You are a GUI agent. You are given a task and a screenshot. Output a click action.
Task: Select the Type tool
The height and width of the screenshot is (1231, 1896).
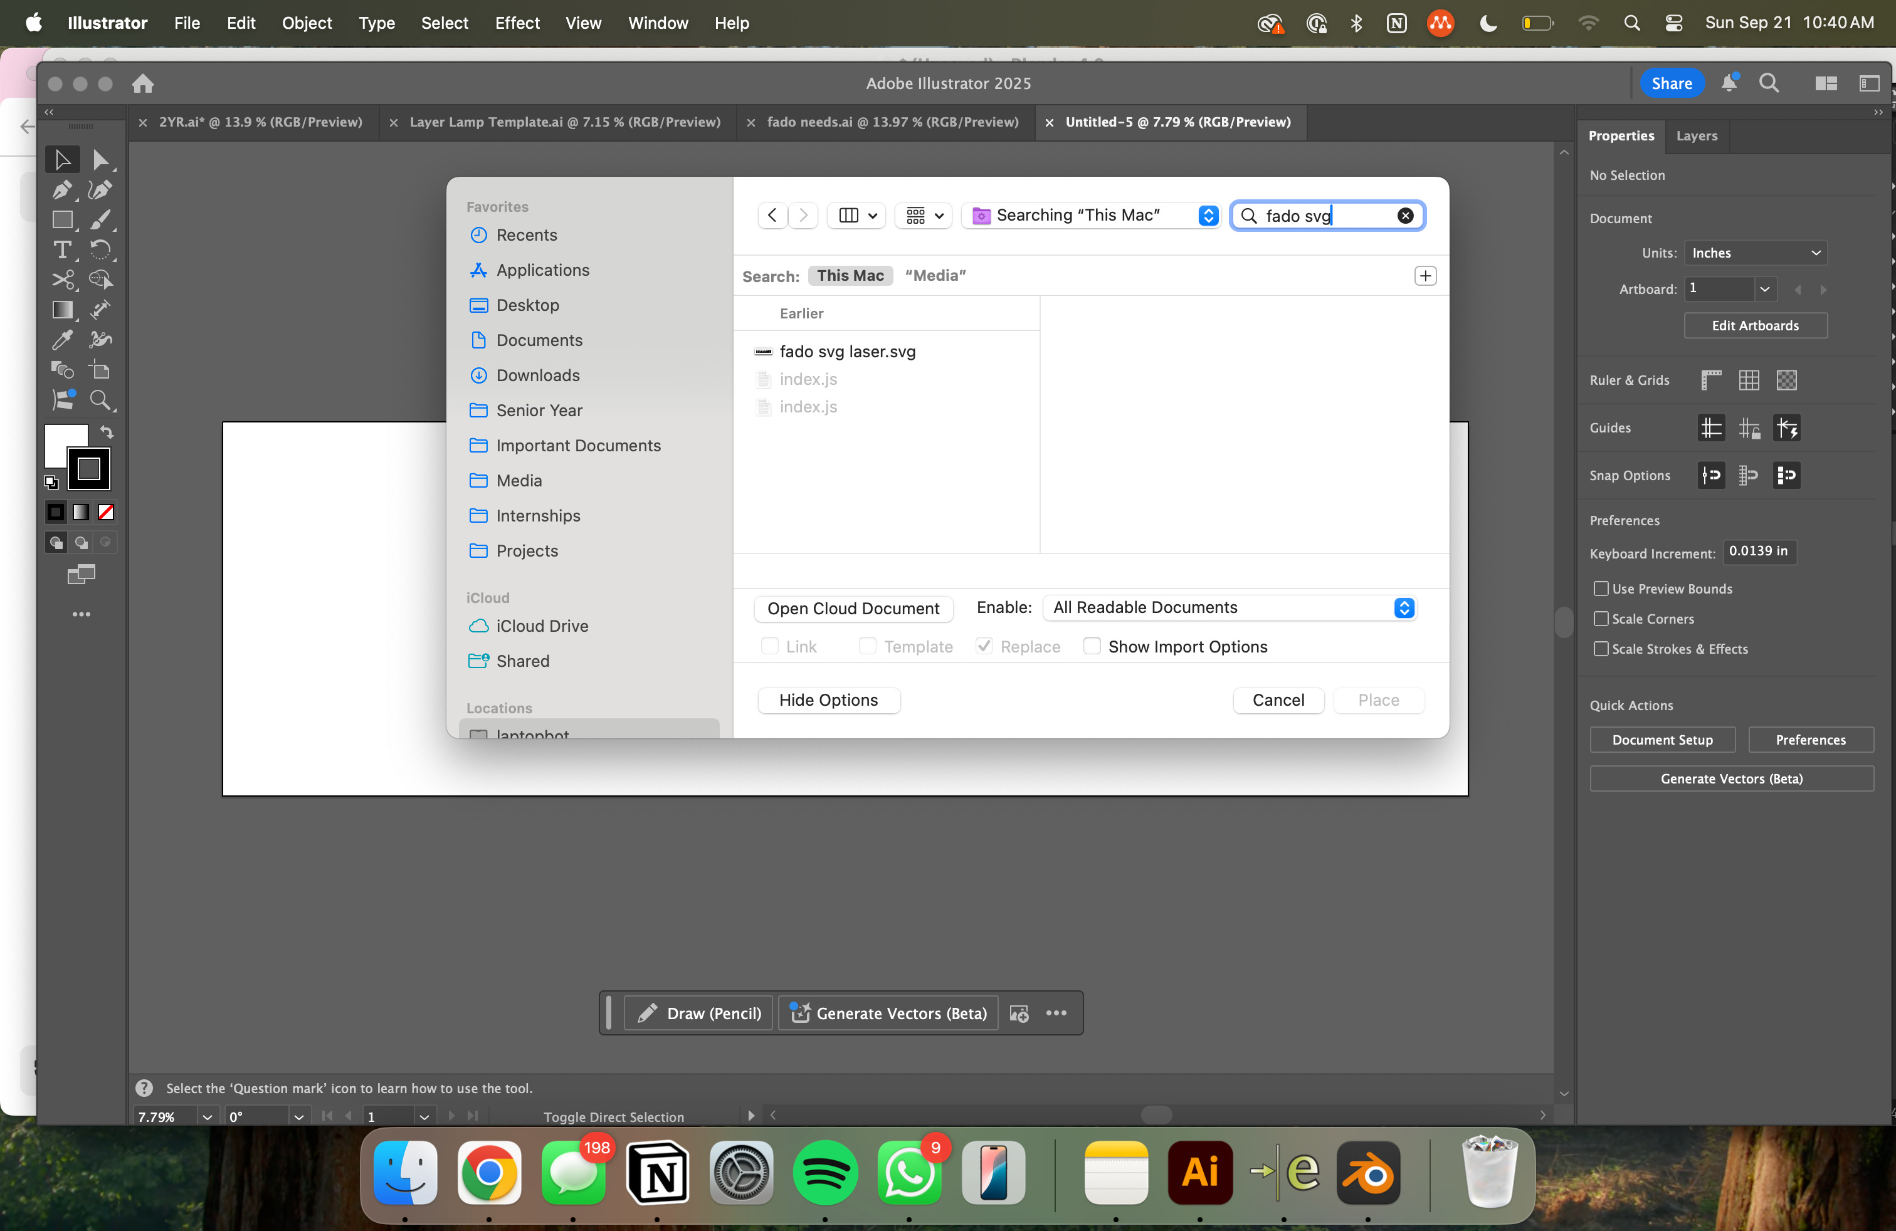[61, 250]
